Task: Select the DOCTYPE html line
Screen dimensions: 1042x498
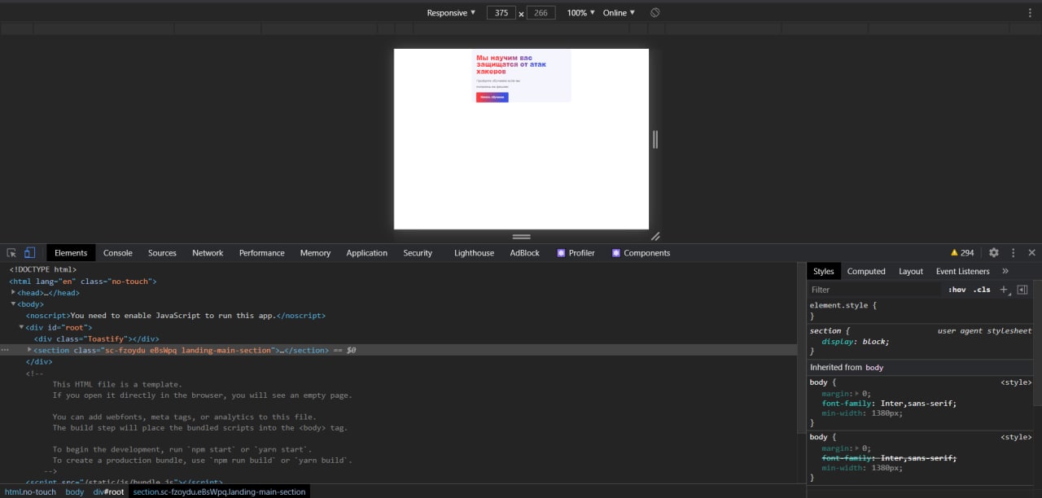Action: (x=42, y=269)
